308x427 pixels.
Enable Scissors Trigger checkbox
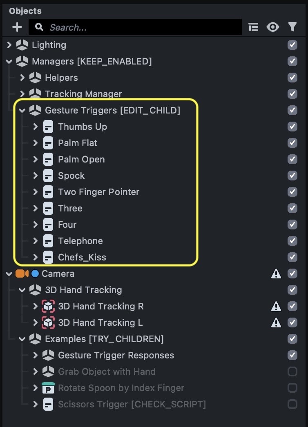[292, 404]
